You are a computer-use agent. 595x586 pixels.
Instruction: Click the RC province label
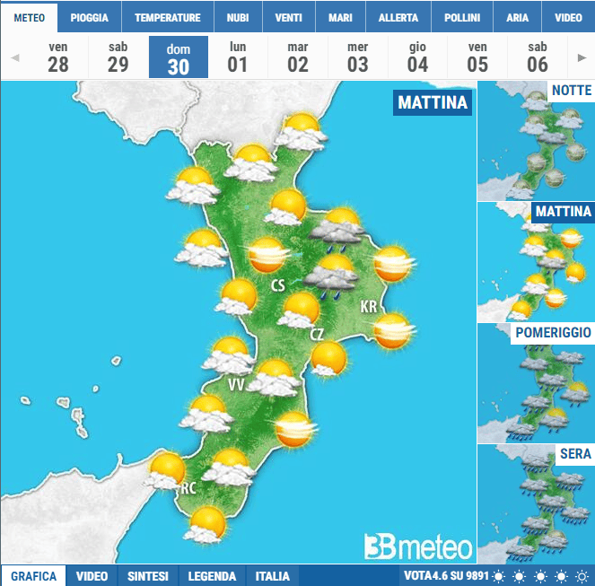click(x=188, y=488)
